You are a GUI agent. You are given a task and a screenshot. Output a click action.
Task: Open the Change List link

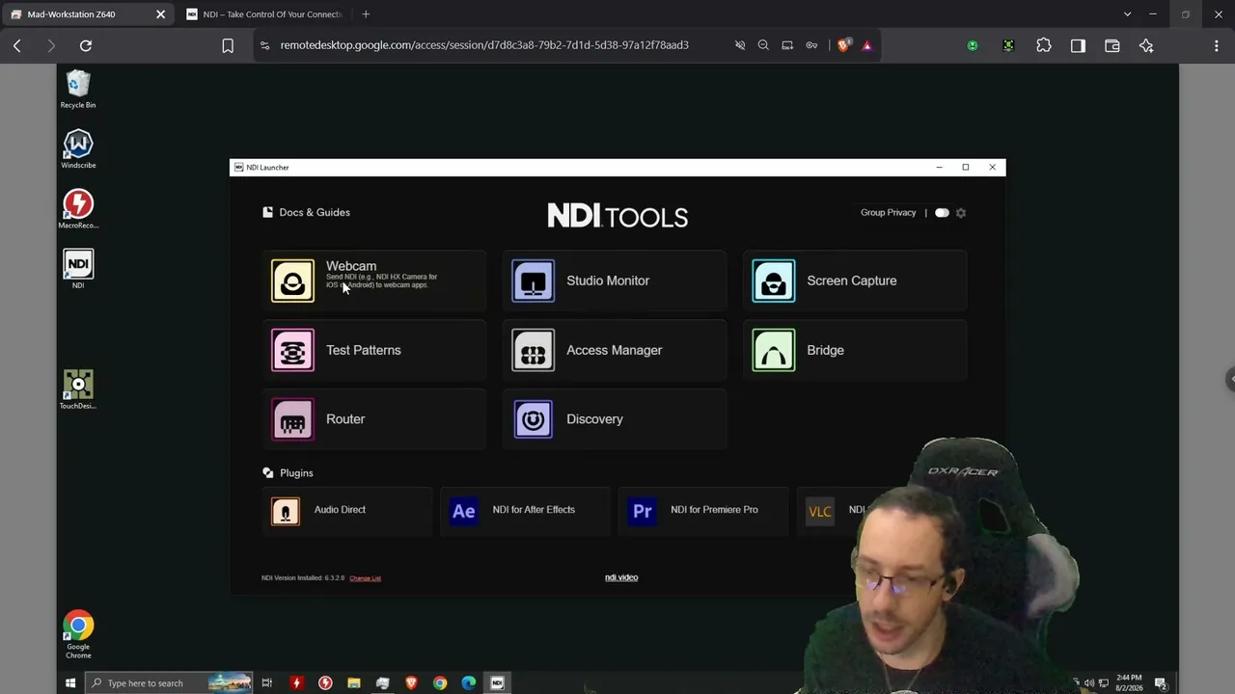366,578
